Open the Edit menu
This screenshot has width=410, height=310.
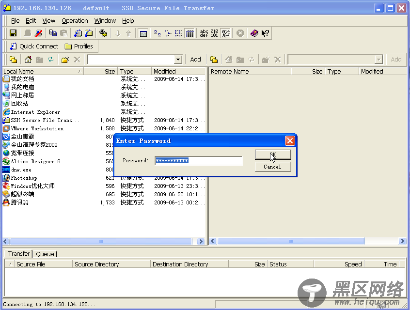tap(31, 21)
